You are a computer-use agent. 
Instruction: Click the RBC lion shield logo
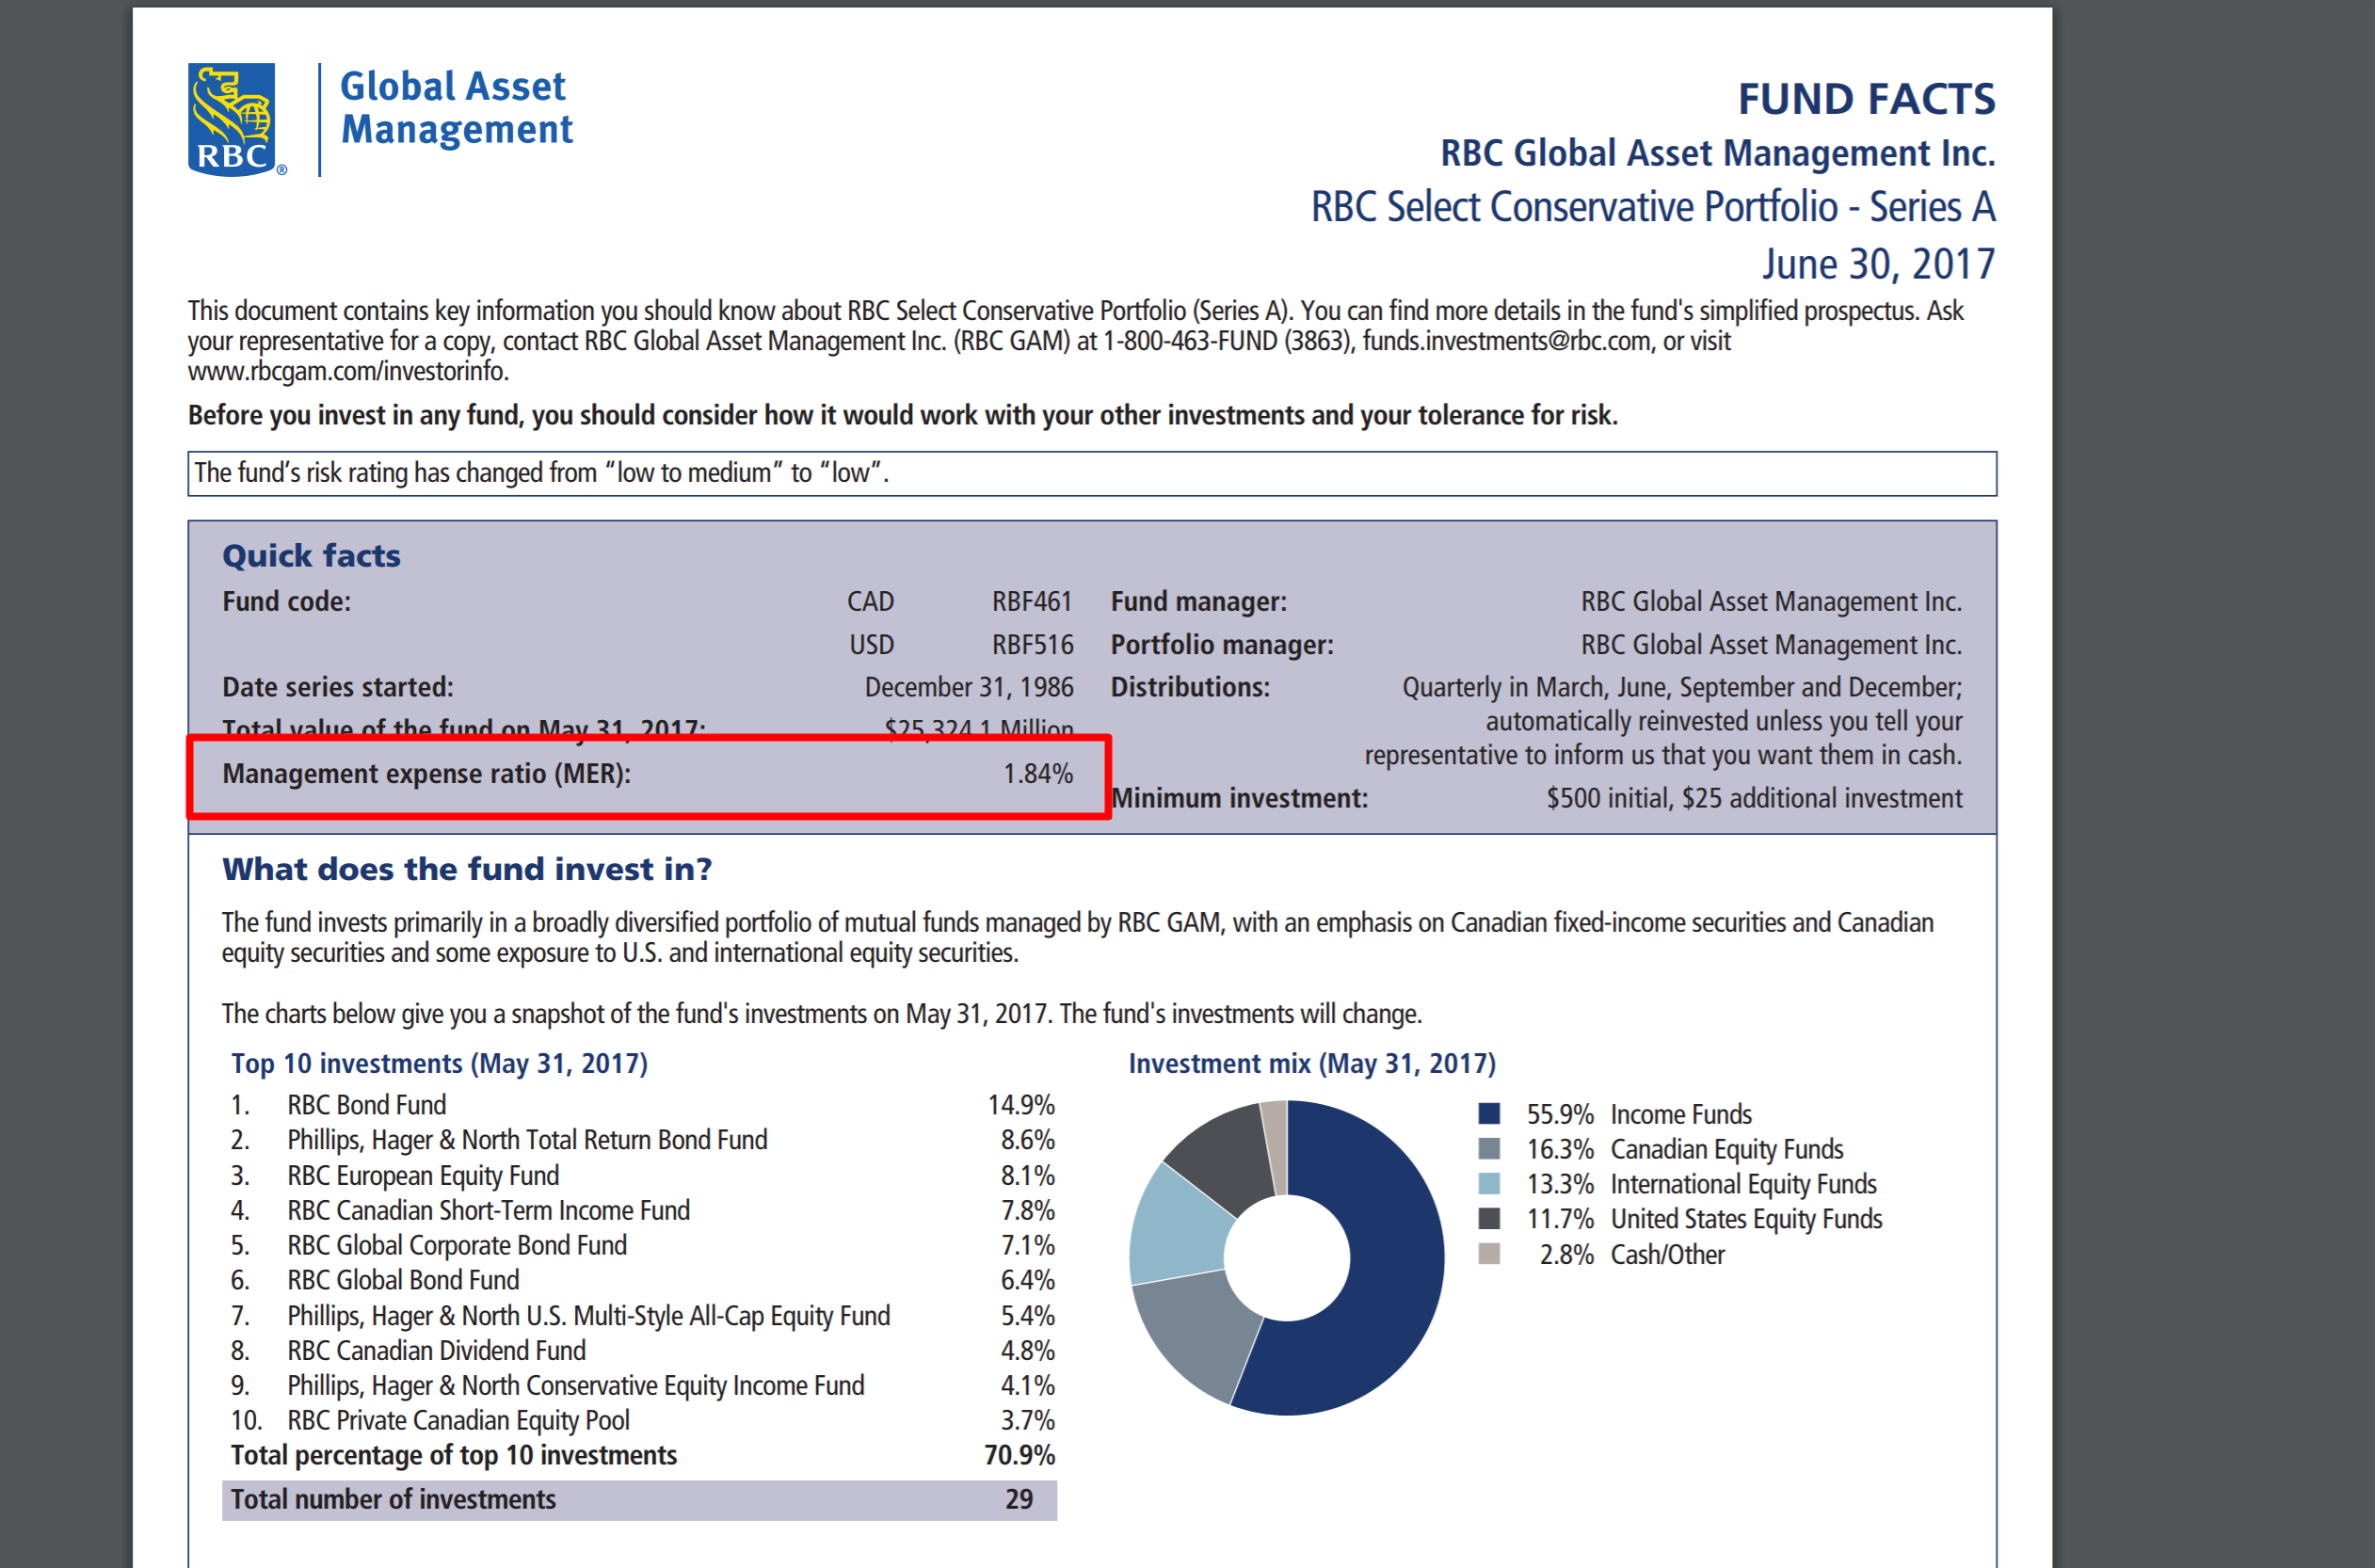point(232,120)
